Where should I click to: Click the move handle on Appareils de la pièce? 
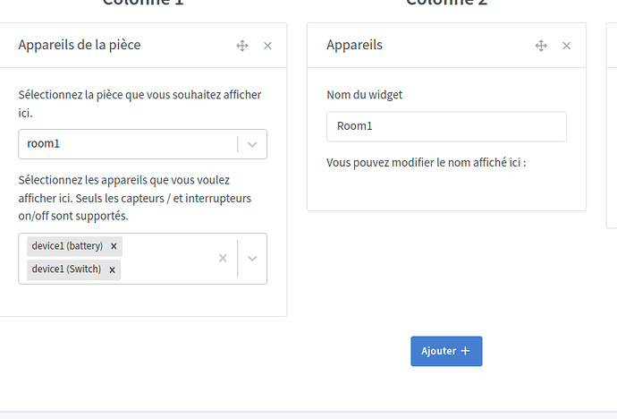[241, 46]
